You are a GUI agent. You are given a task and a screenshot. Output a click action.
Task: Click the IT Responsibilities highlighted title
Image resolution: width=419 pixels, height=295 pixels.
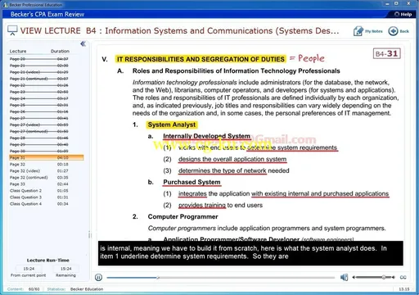pyautogui.click(x=200, y=59)
